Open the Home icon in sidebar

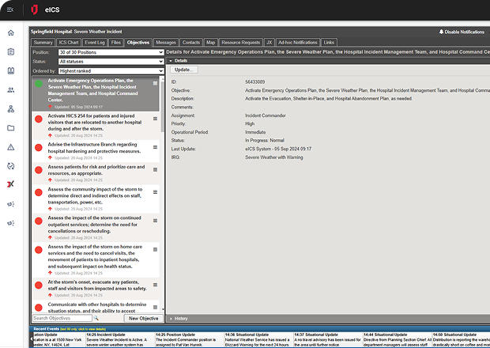pos(11,32)
